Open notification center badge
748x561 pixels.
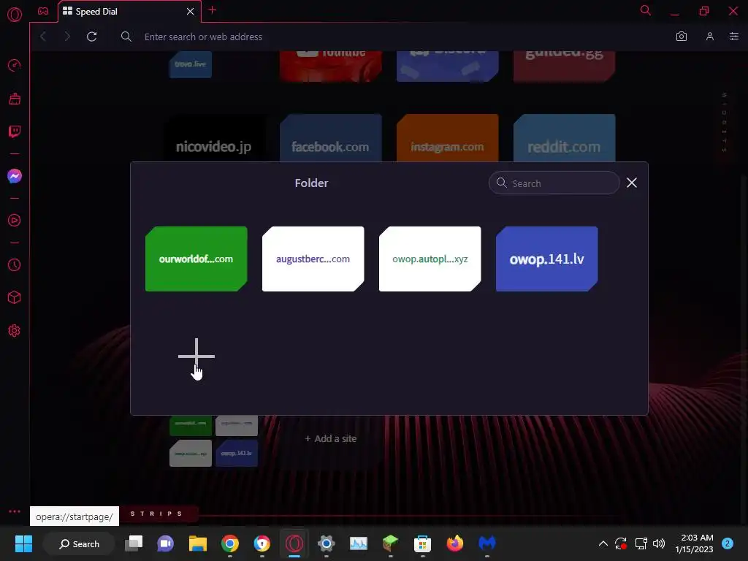(x=727, y=543)
